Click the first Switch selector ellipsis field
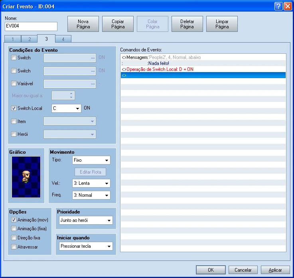Screen dimensions: 294x278 [x=70, y=58]
